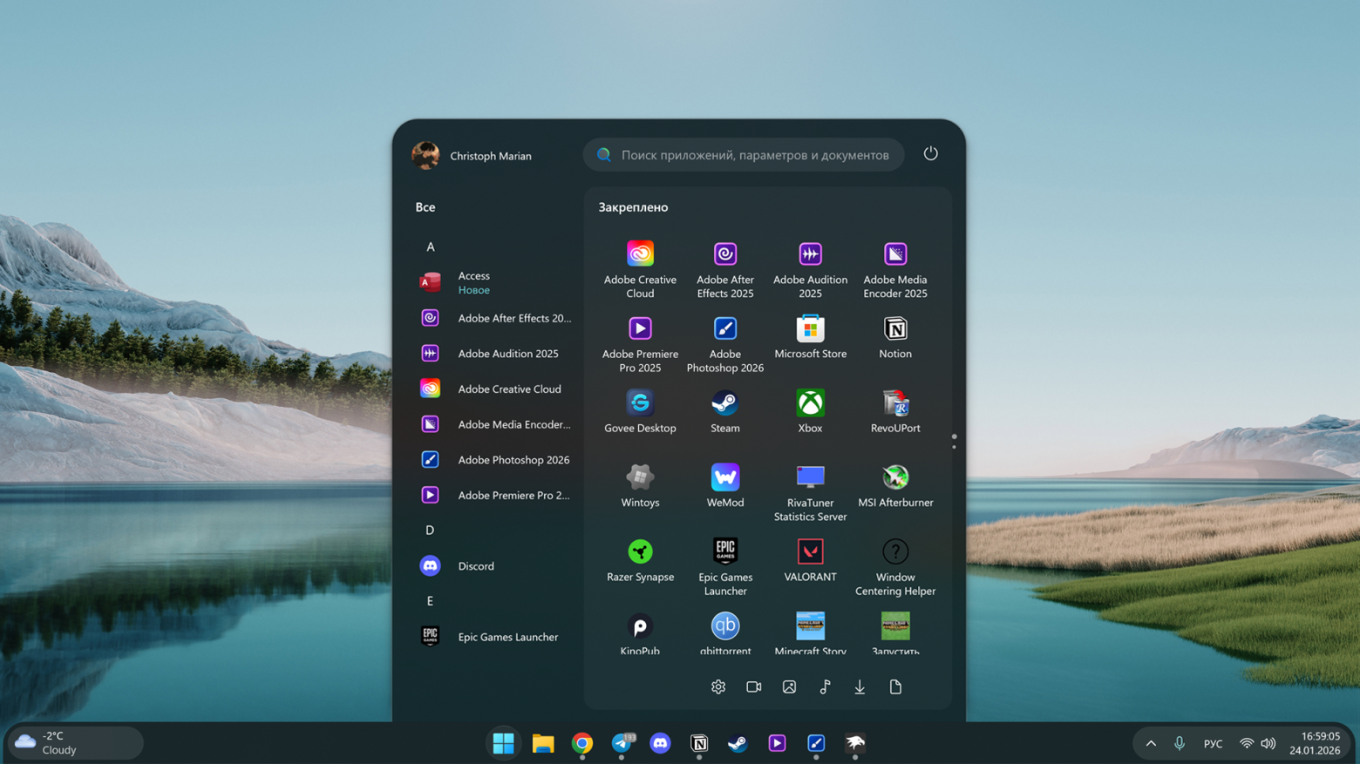Click the power button

pos(930,153)
